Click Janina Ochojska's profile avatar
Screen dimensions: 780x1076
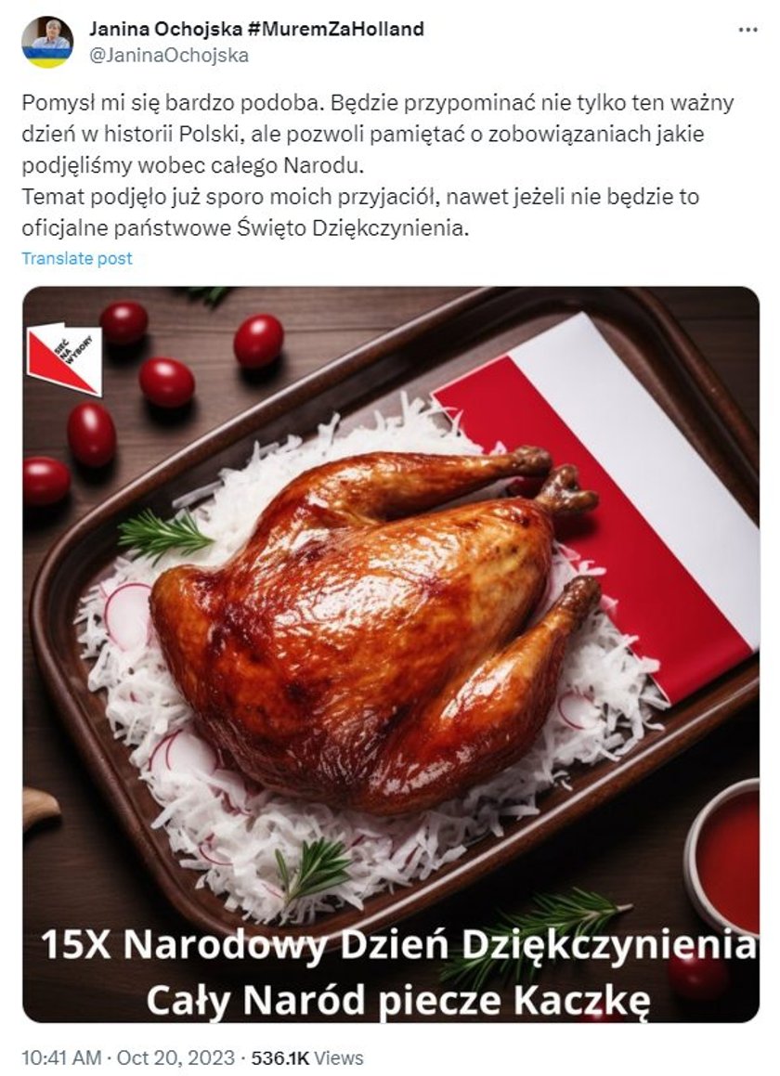click(47, 42)
